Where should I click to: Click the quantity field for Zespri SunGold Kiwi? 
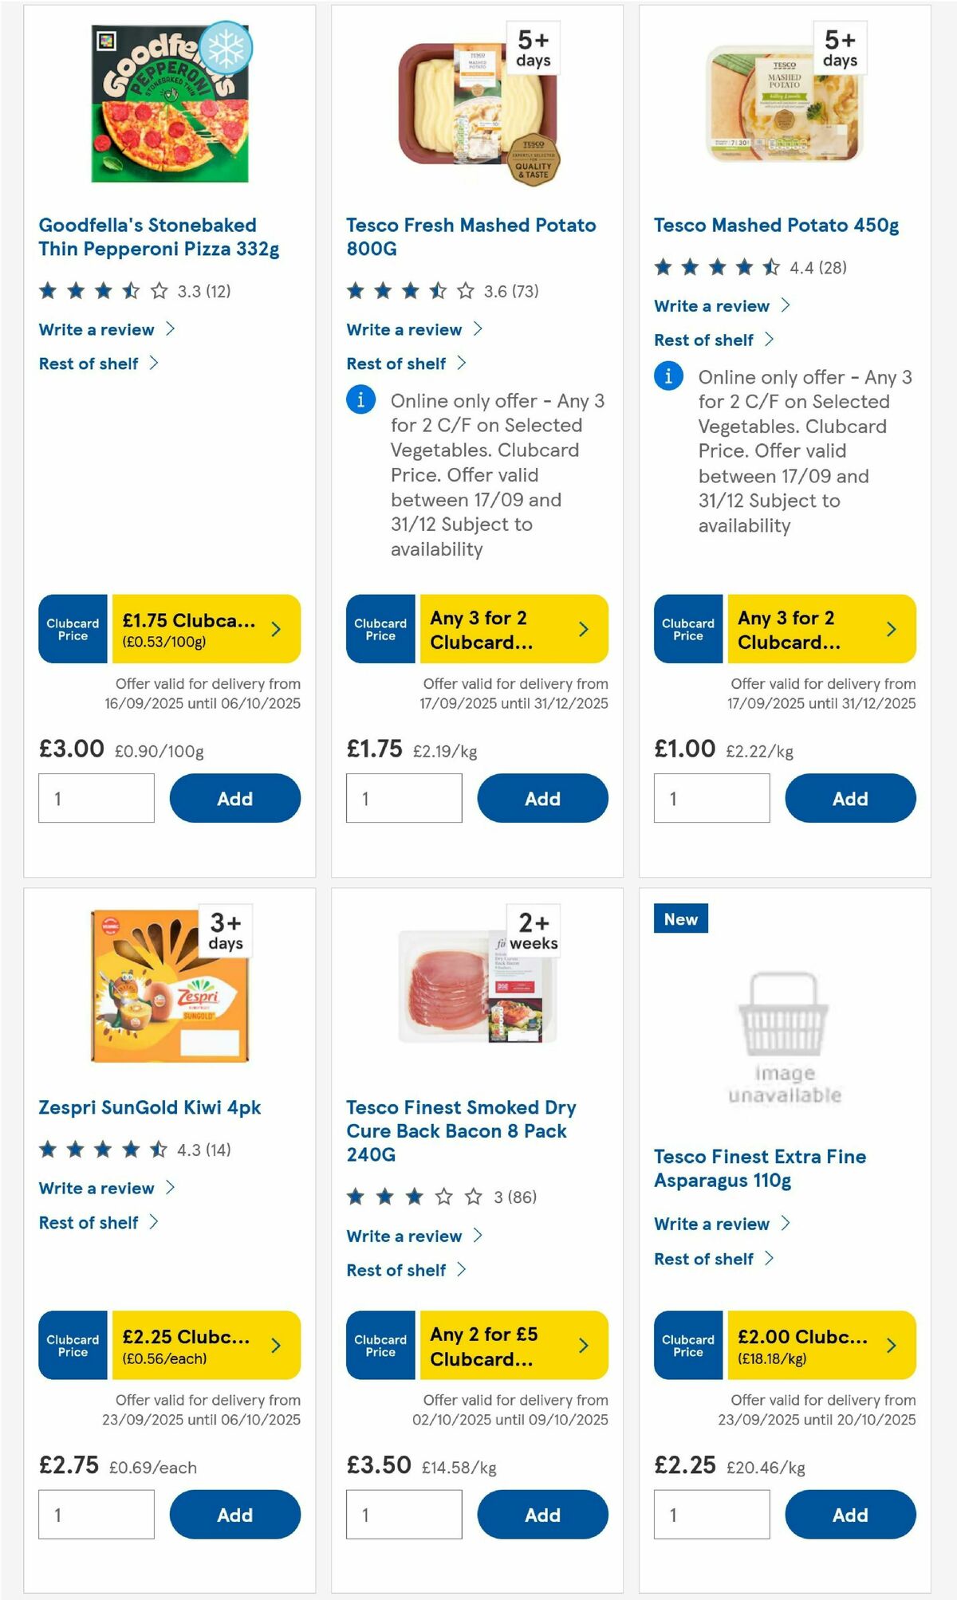(x=96, y=1514)
